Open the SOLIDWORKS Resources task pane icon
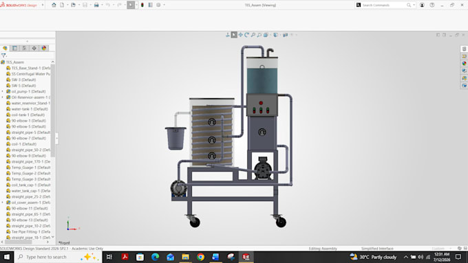Screen dimensions: 468x263 464,49
